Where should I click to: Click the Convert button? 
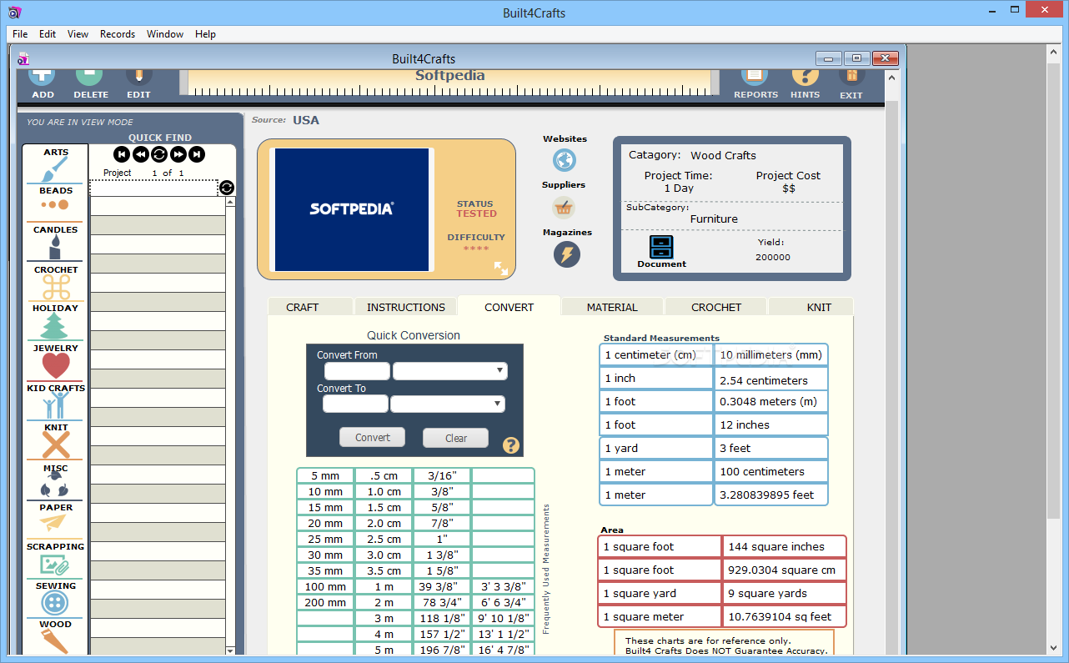(x=373, y=437)
